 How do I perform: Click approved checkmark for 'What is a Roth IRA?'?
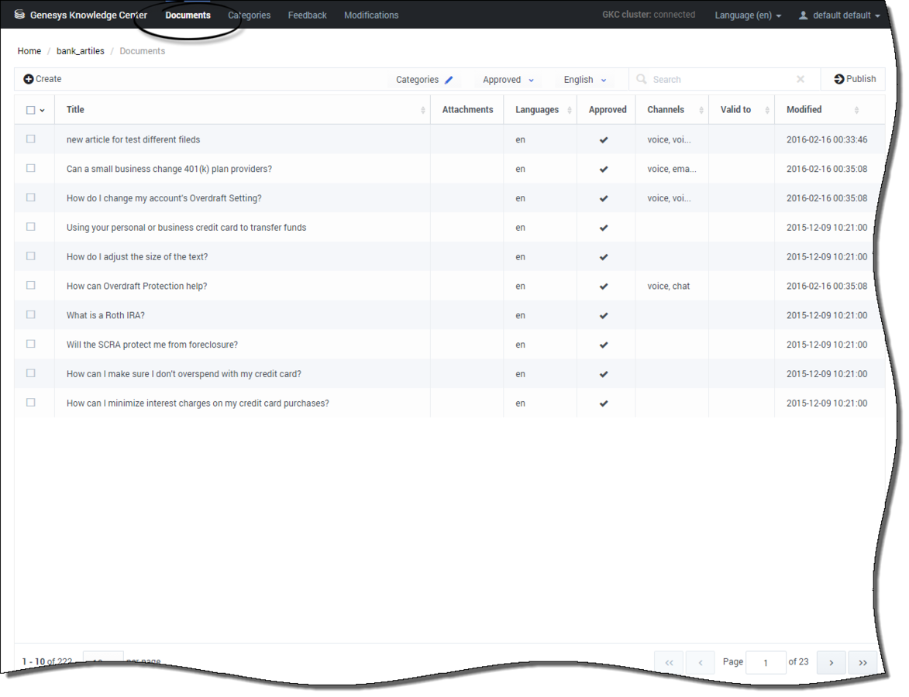click(x=604, y=316)
